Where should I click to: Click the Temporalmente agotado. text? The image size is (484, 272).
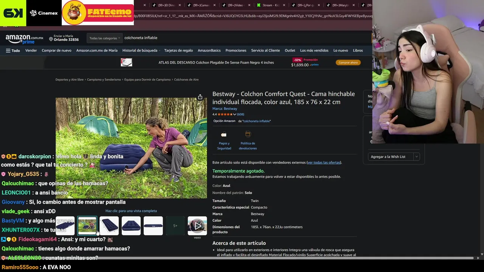coord(238,171)
